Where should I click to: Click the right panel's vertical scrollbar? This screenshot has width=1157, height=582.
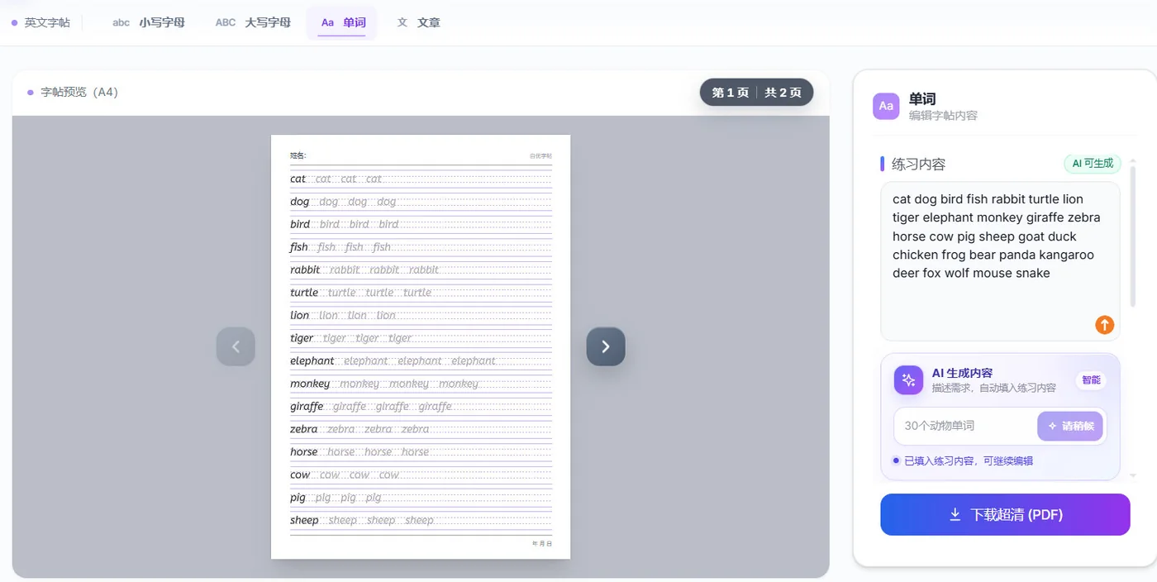click(x=1133, y=236)
